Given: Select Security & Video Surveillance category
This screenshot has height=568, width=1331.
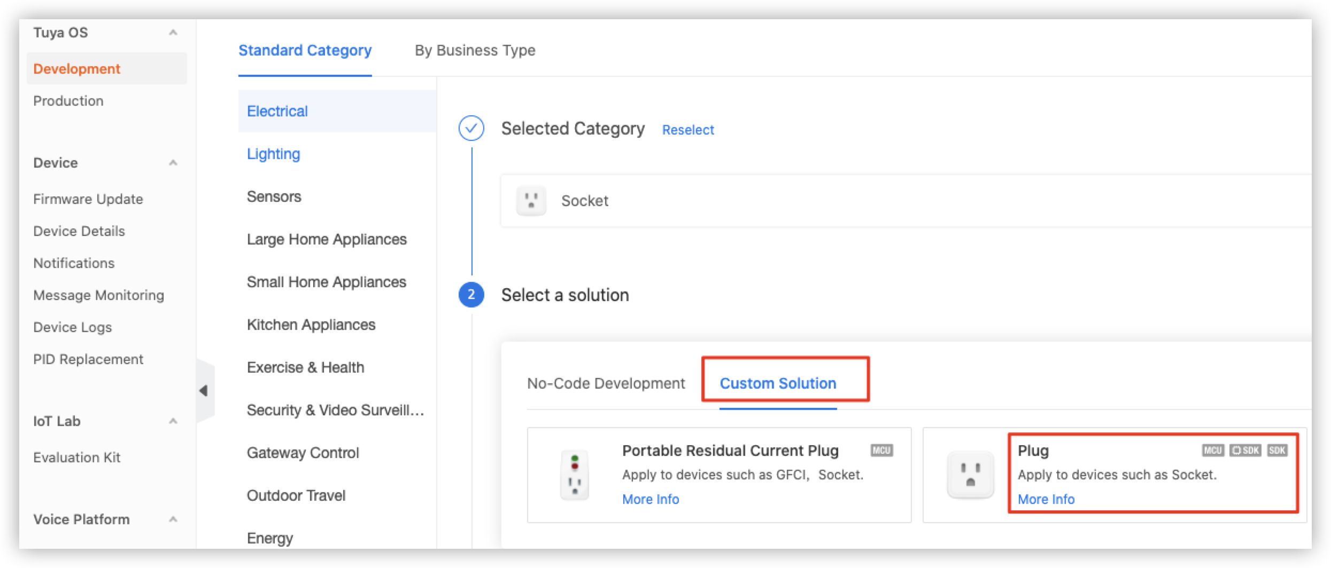Looking at the screenshot, I should coord(335,410).
